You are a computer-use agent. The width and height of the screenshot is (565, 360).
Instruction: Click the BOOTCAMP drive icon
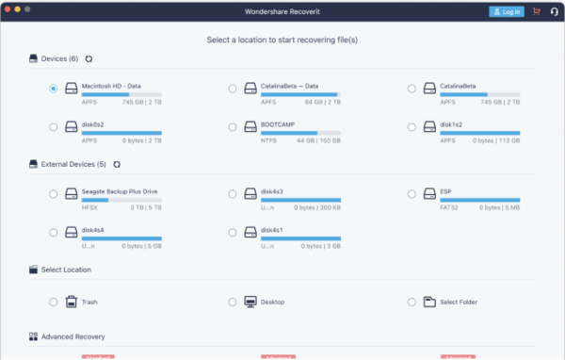pos(250,126)
